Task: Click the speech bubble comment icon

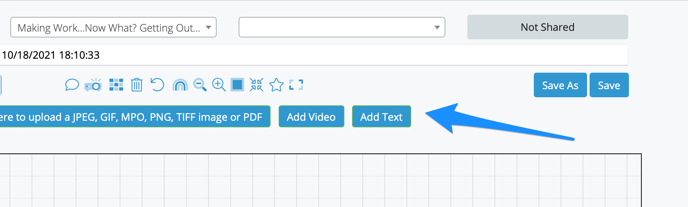Action: [72, 85]
